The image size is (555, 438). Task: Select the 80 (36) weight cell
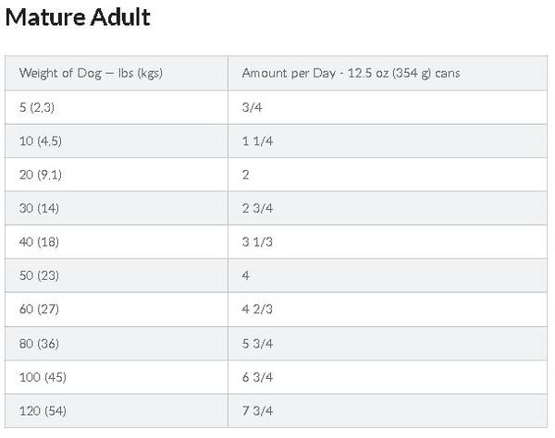(x=117, y=344)
